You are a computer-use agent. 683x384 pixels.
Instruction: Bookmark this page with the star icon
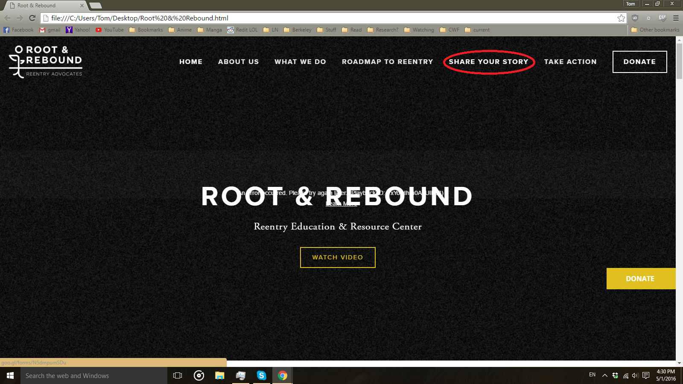coord(621,18)
